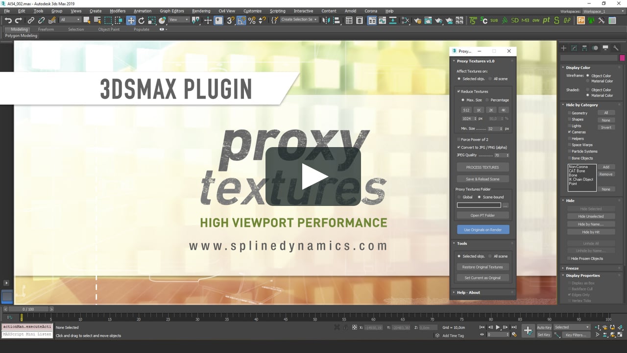Image resolution: width=627 pixels, height=353 pixels.
Task: Click the orange Fp toolbar icon
Action: (581, 20)
